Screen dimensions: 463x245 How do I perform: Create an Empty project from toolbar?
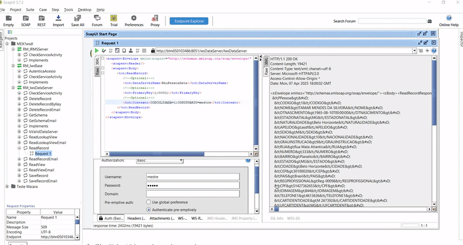click(9, 21)
